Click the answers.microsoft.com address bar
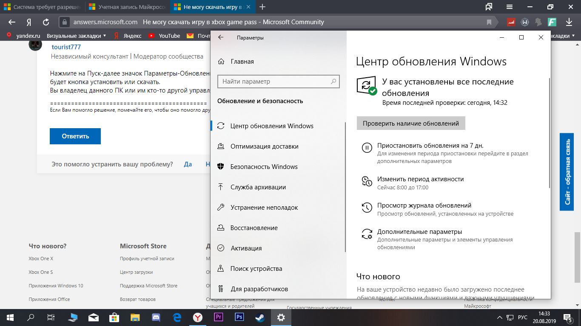 tap(105, 22)
